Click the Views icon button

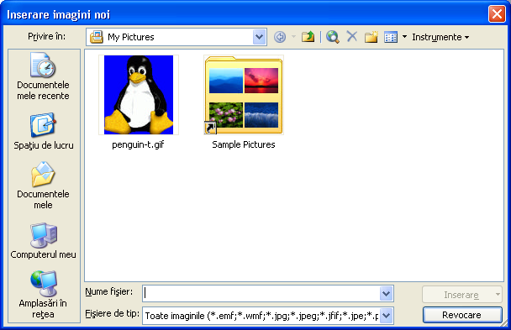pos(391,37)
